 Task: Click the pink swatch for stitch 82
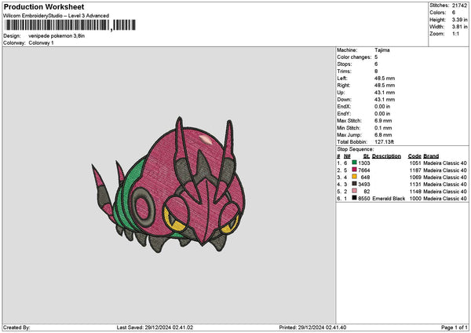point(354,191)
